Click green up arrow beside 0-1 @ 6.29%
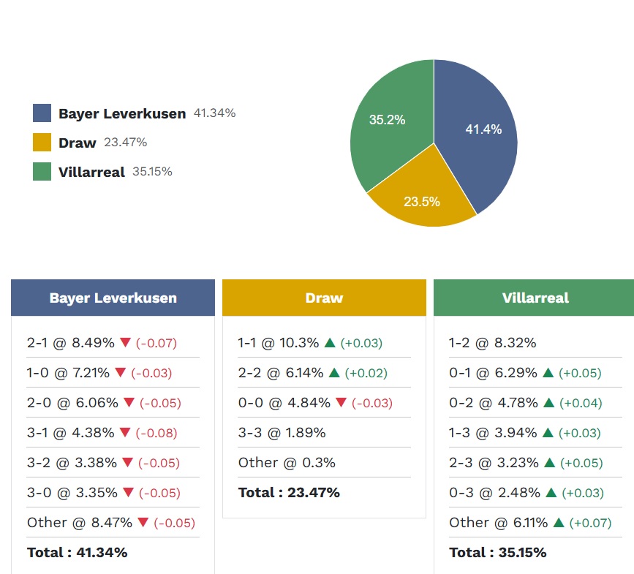This screenshot has width=634, height=574. [x=547, y=373]
